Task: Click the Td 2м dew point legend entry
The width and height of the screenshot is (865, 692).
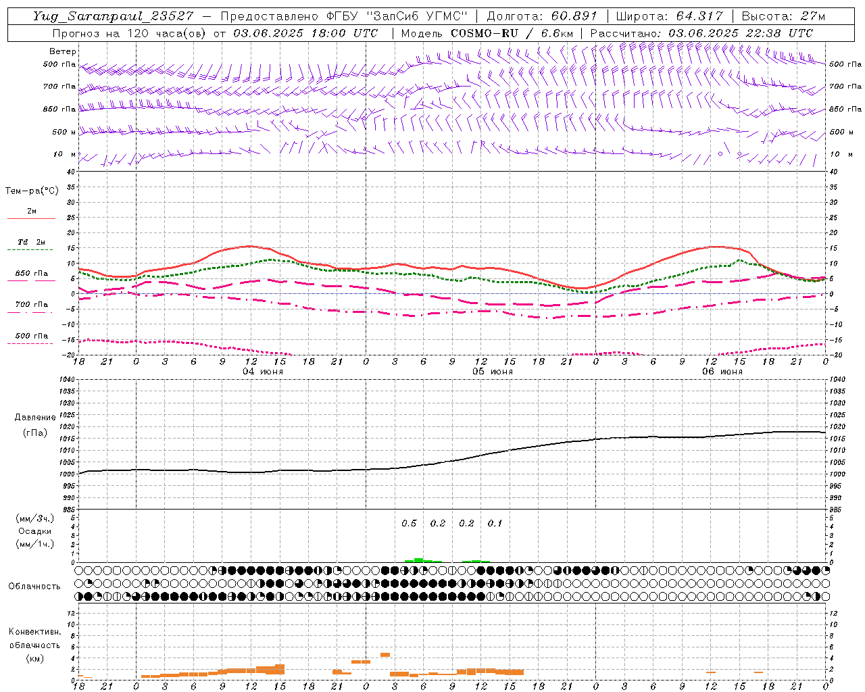Action: click(32, 242)
